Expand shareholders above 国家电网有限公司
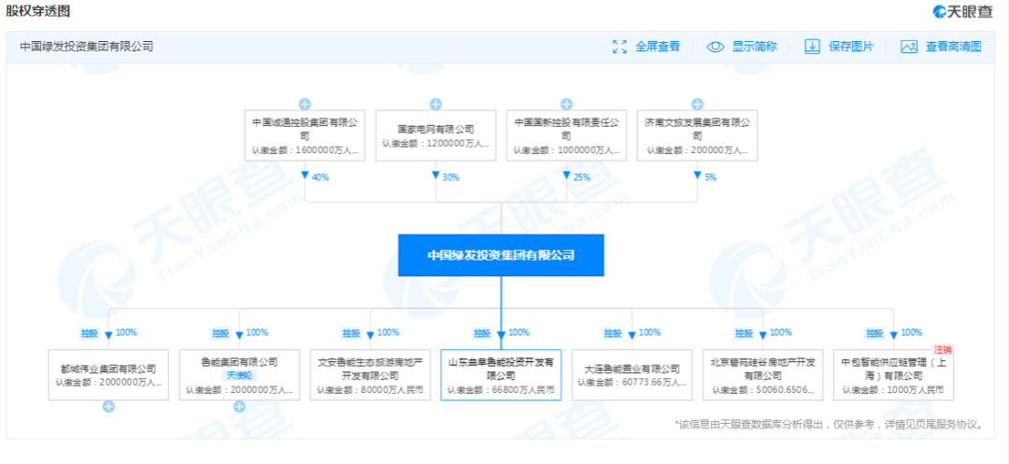Viewport: 1009px width, 464px height. click(x=435, y=105)
